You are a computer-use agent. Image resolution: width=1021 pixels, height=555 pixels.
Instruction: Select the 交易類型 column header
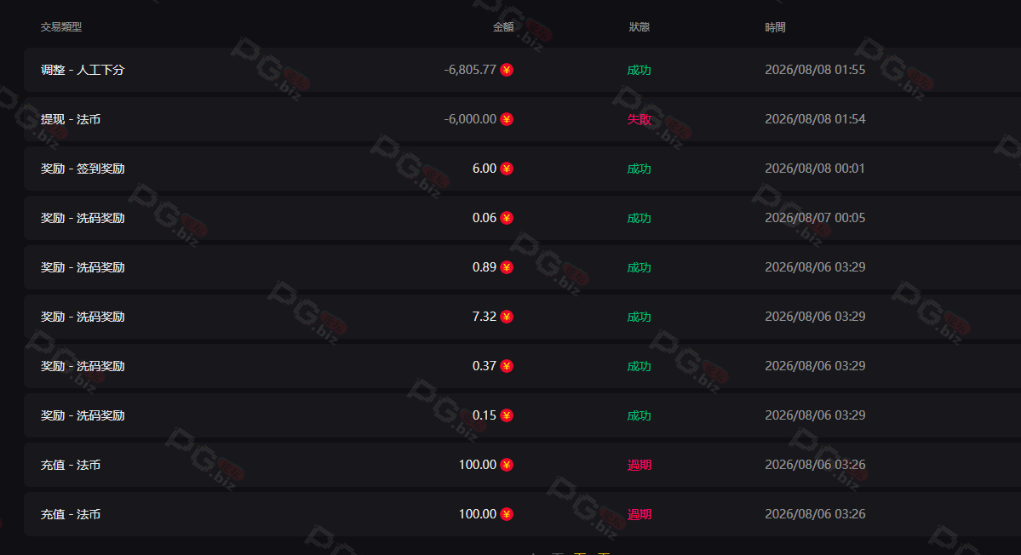click(61, 26)
